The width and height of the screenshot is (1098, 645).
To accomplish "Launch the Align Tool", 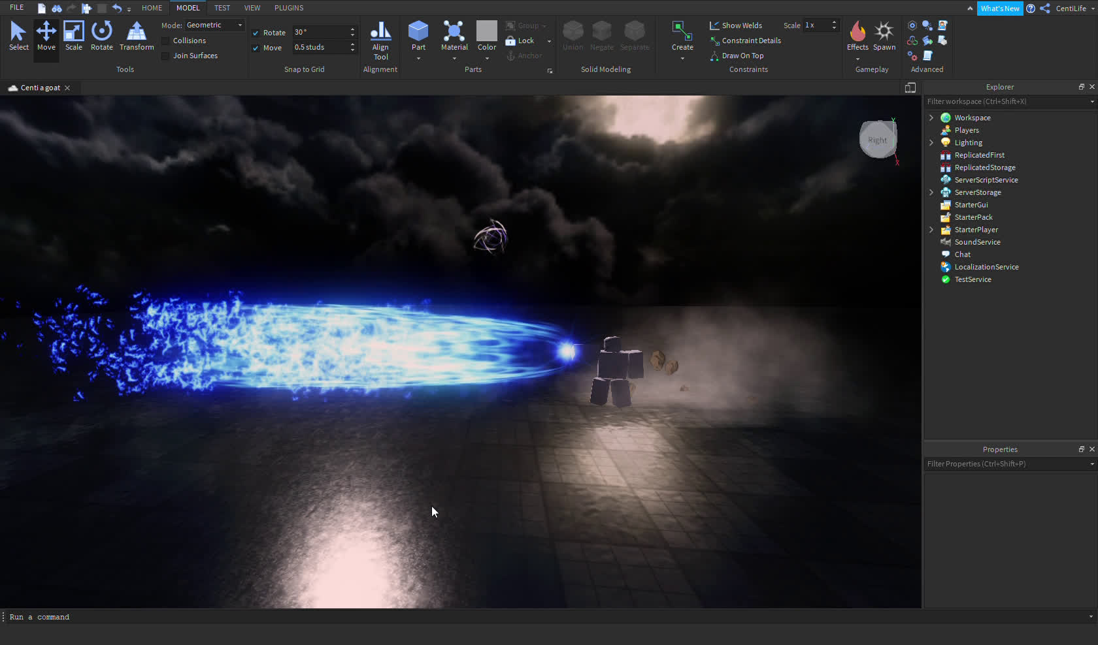I will coord(380,37).
